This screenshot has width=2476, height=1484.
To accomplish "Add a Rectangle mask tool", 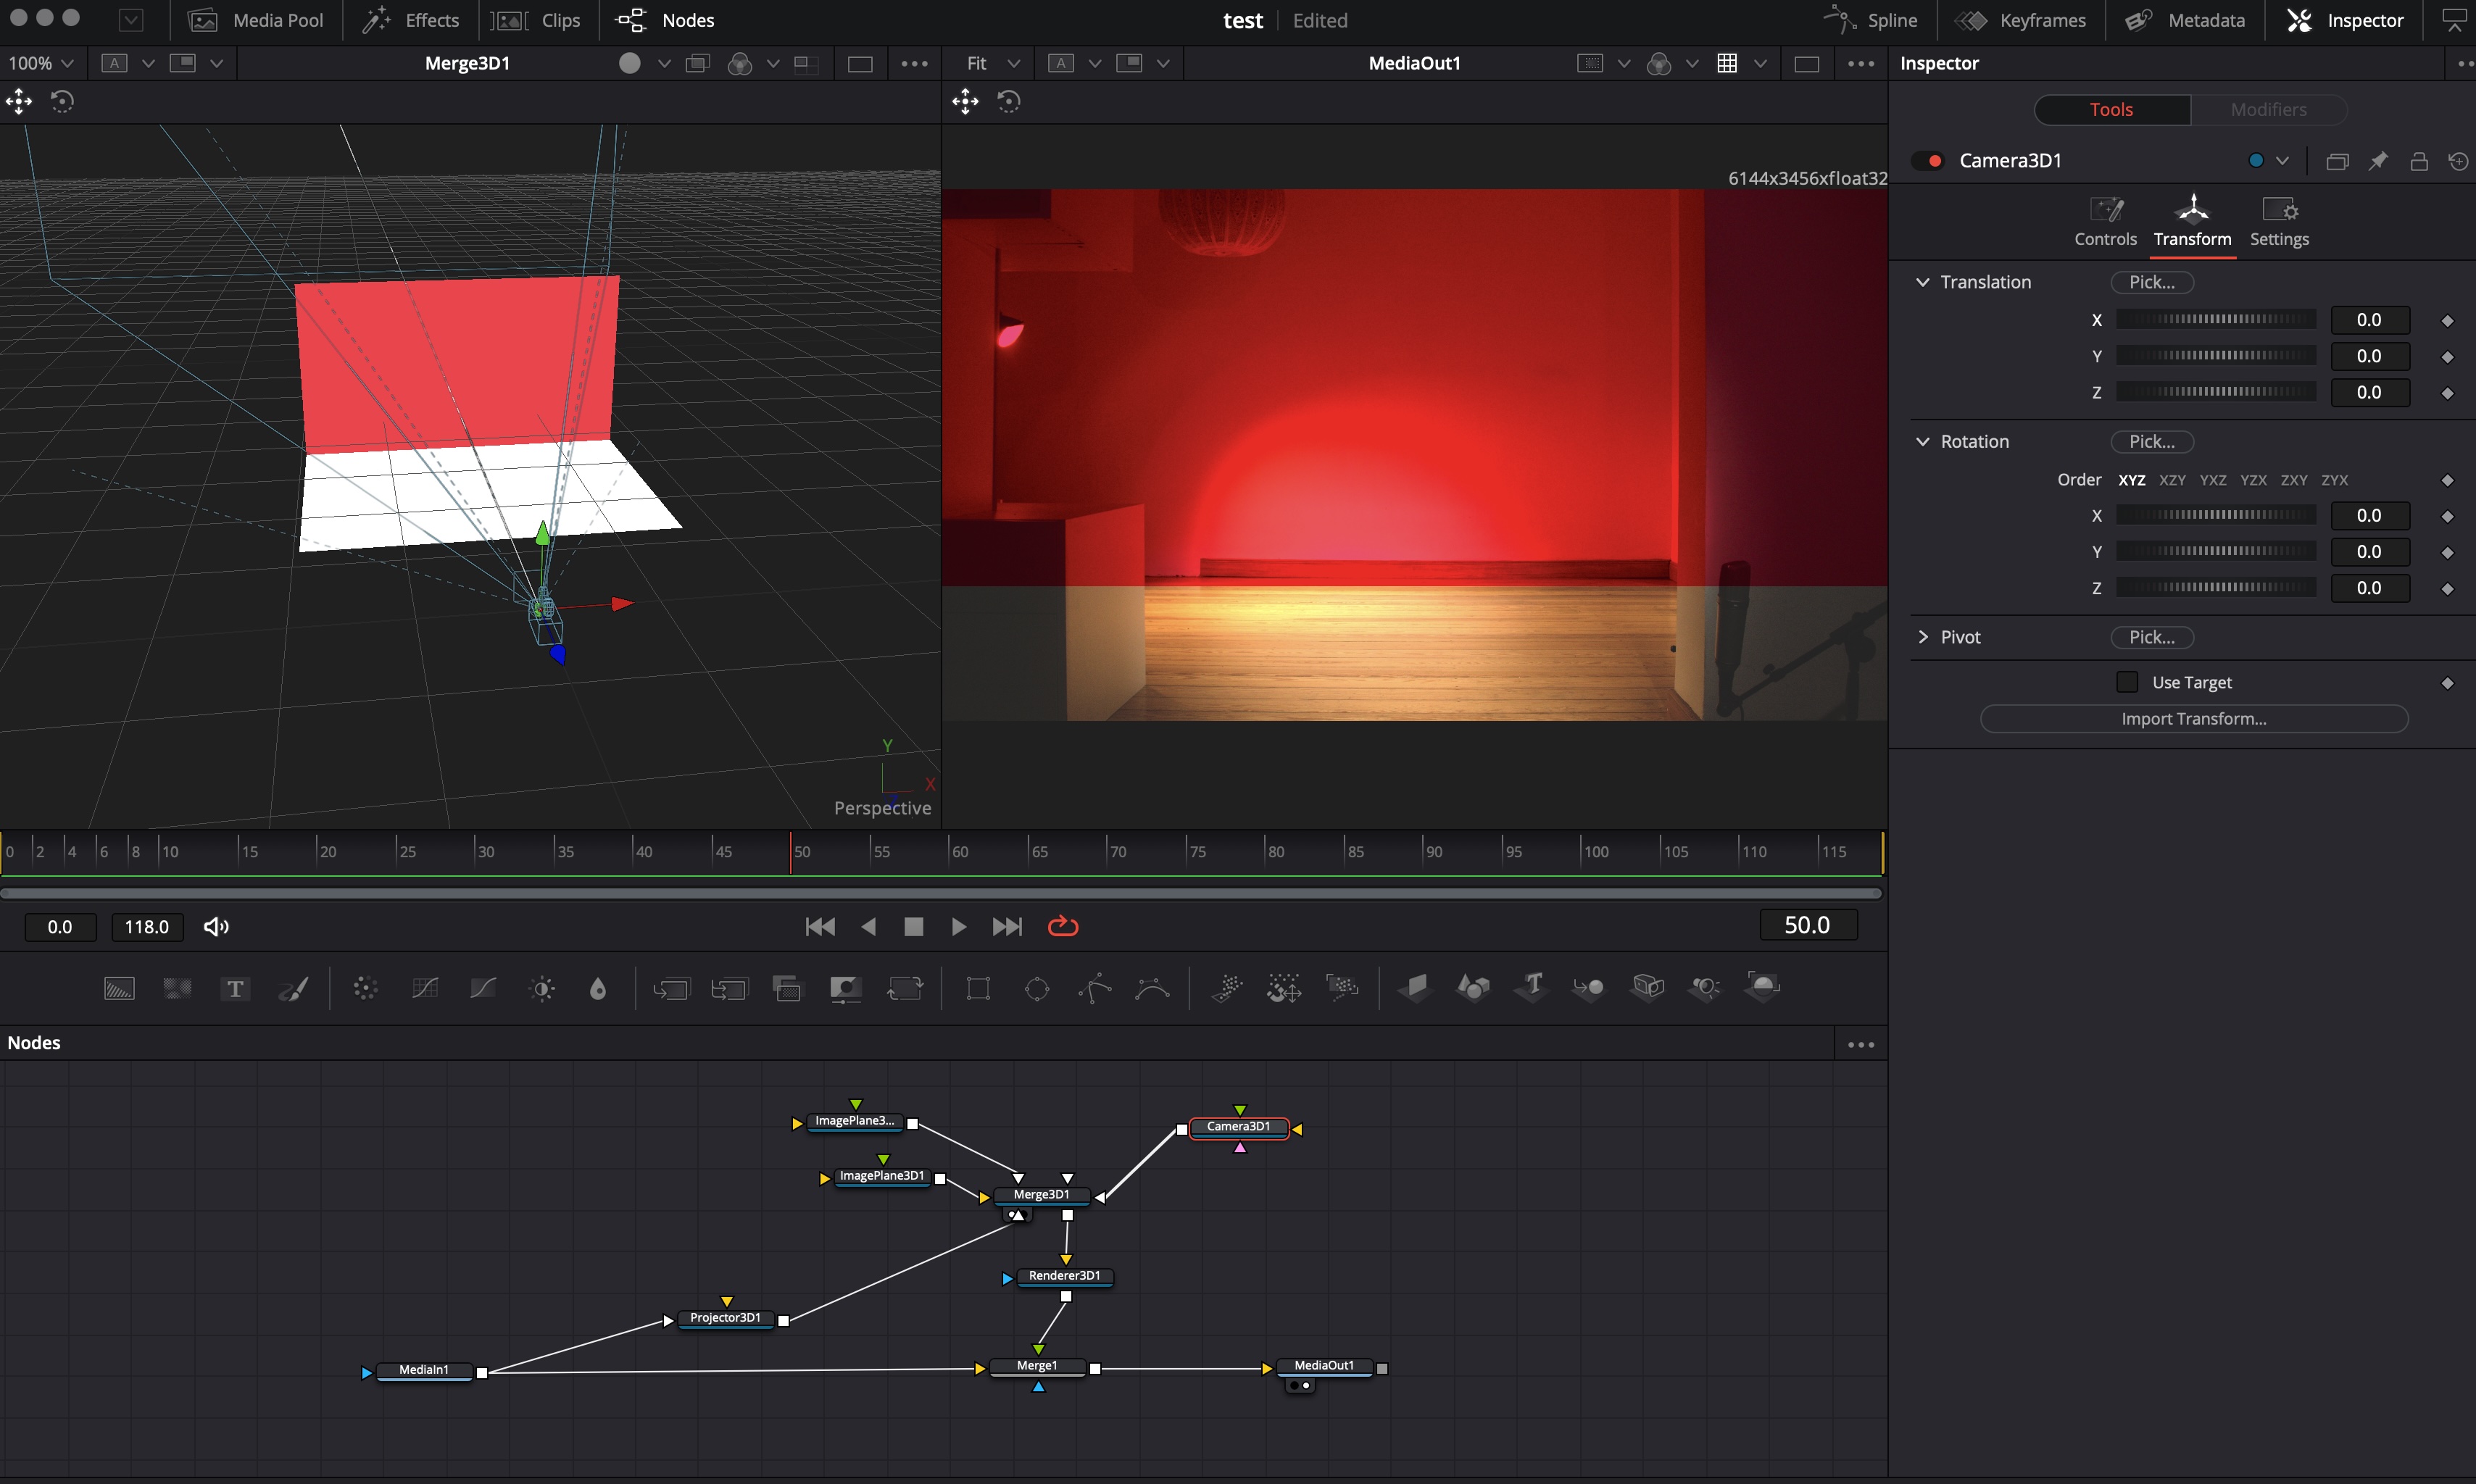I will coord(978,989).
